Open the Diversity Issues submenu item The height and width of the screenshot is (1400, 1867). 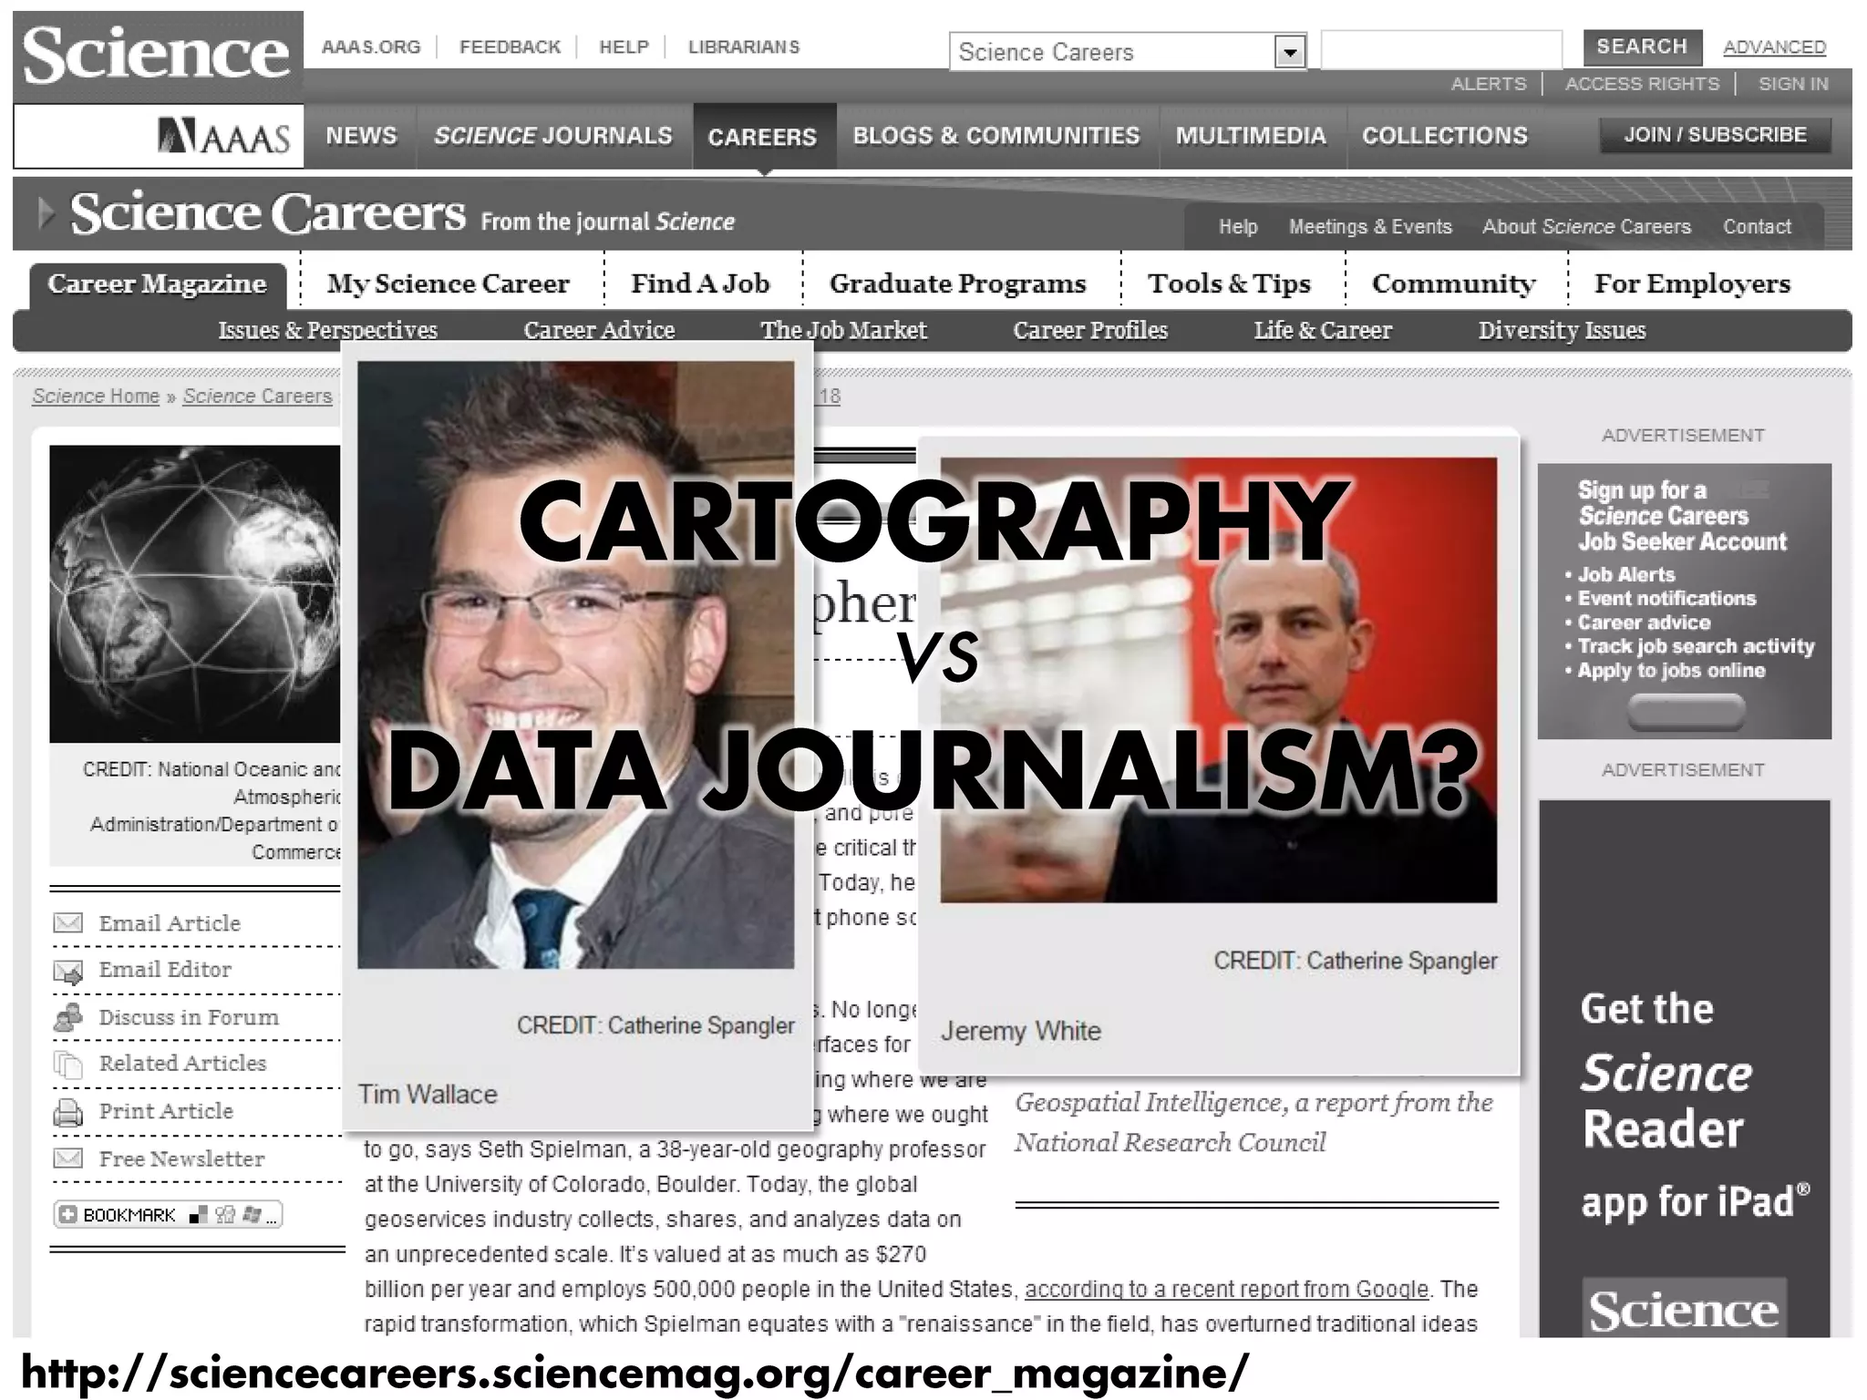(x=1562, y=330)
